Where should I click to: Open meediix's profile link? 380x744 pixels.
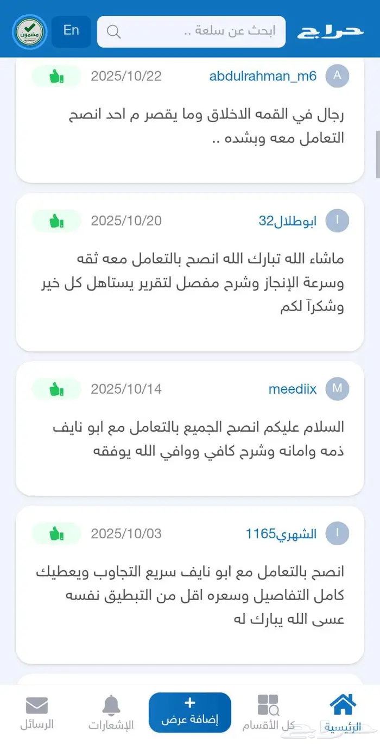pos(293,389)
